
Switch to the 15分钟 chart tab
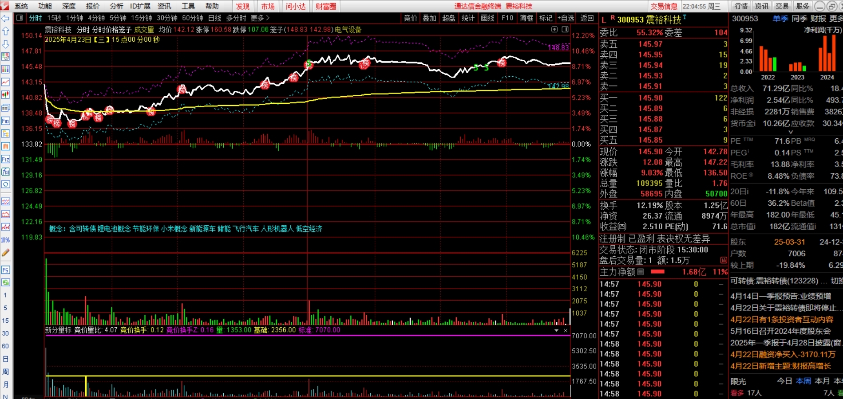pos(142,18)
